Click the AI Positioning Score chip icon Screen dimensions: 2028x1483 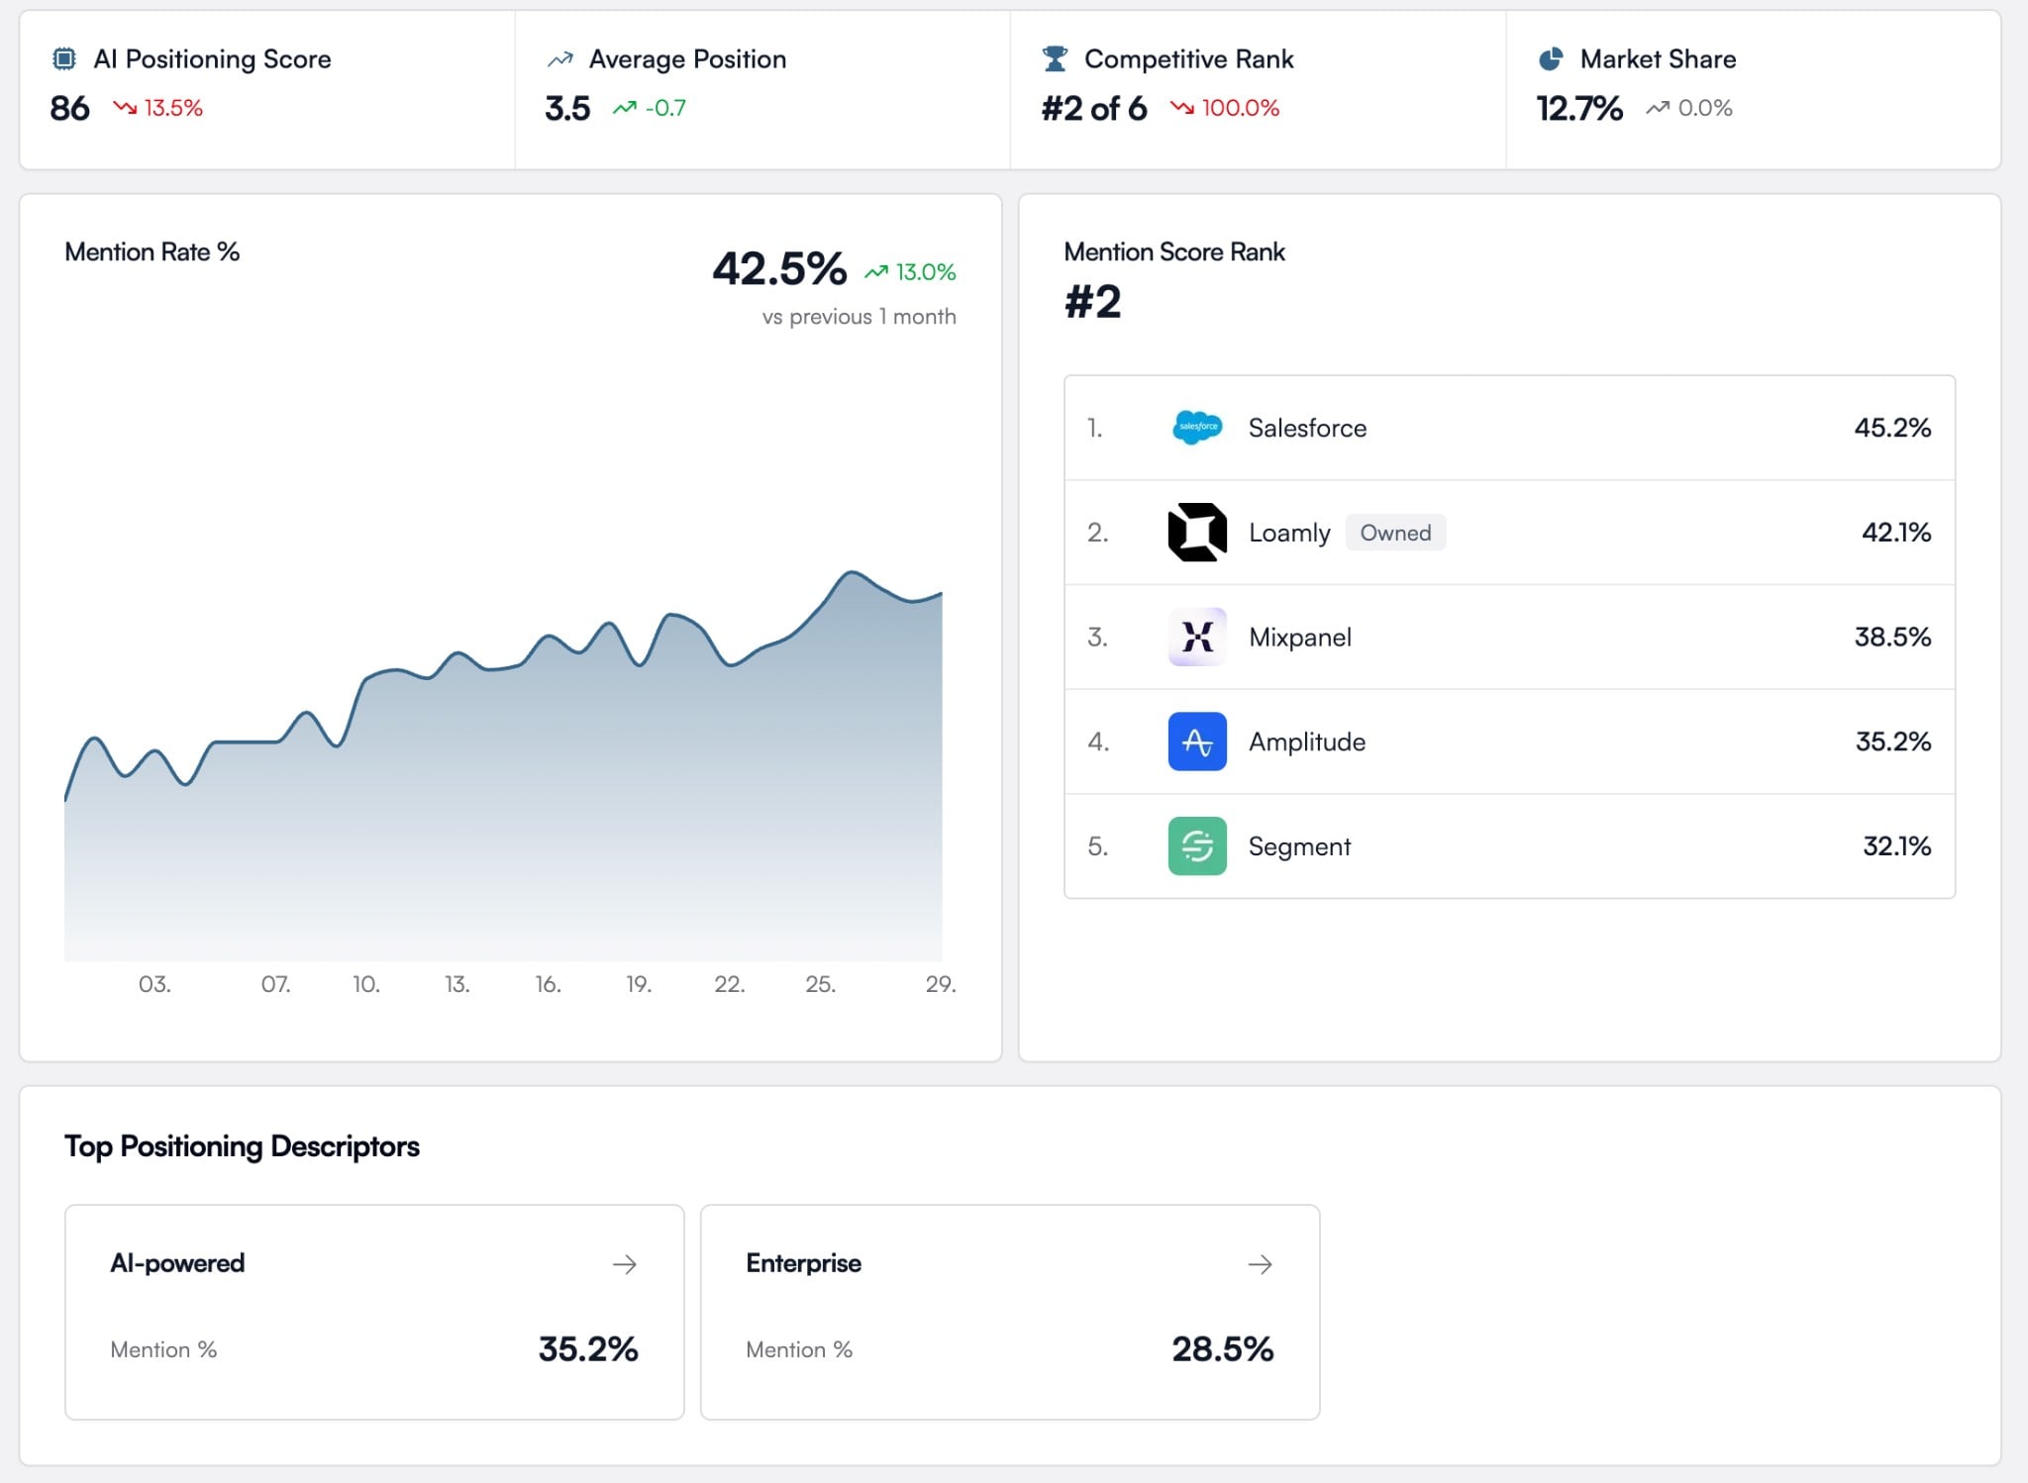[x=61, y=58]
